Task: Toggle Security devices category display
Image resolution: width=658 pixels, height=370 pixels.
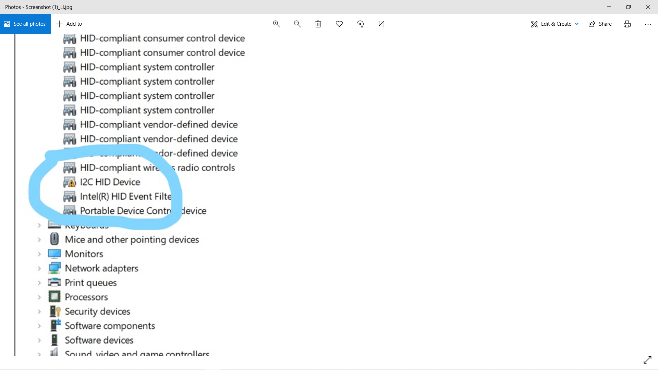Action: [x=40, y=311]
